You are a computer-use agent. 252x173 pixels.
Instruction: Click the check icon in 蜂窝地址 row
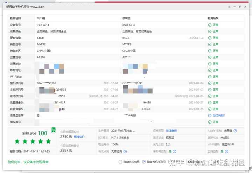(210, 70)
